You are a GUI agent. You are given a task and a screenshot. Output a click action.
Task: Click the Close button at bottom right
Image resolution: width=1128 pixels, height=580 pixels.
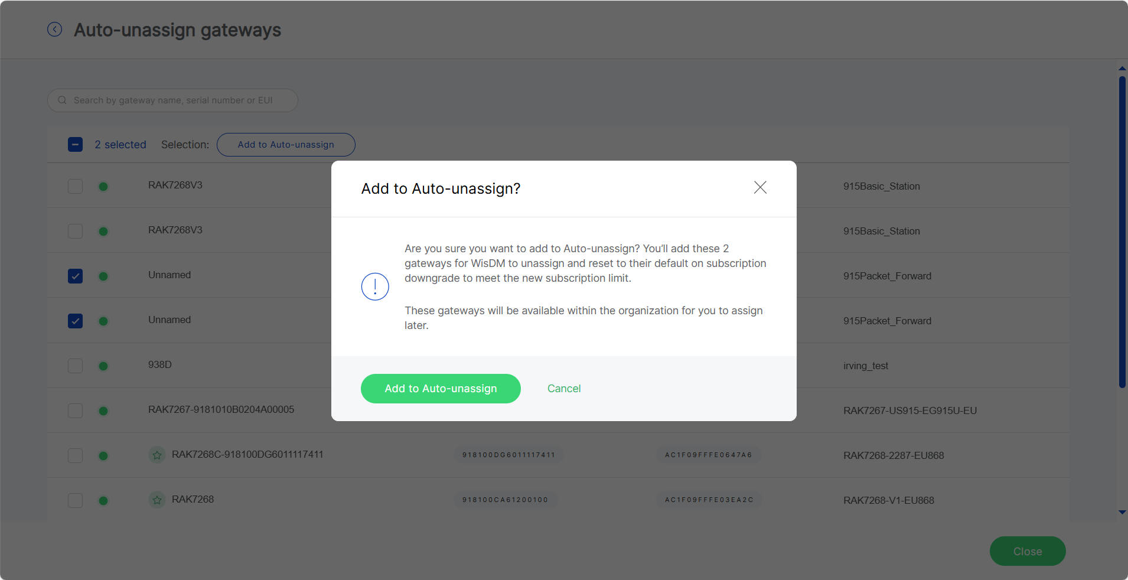coord(1027,550)
